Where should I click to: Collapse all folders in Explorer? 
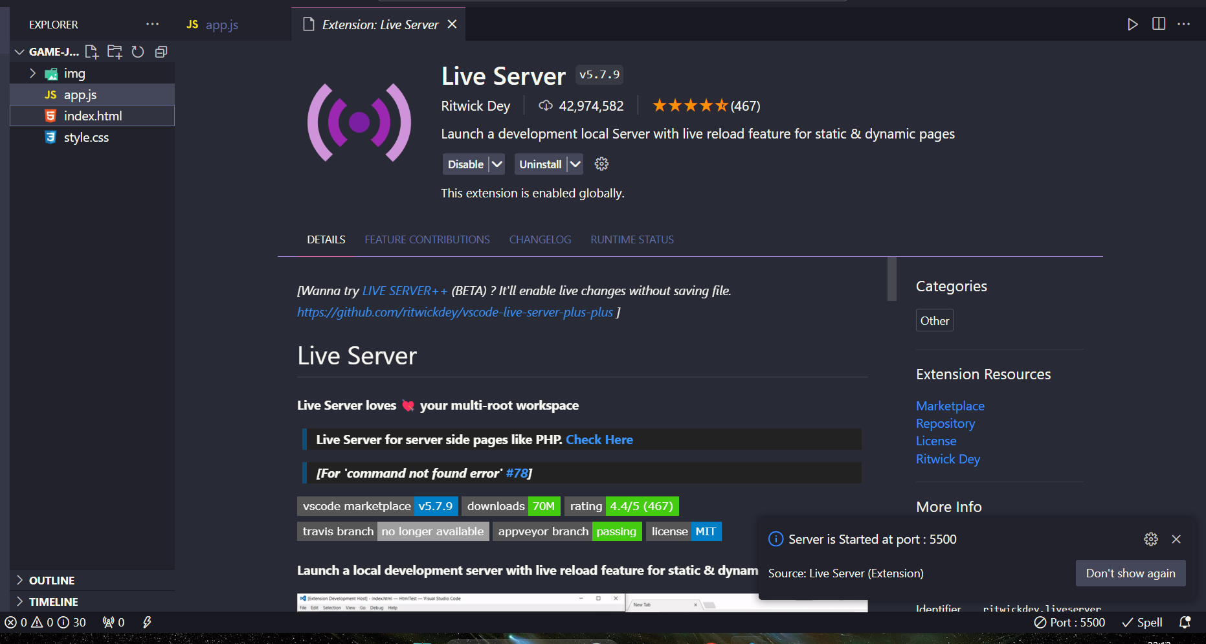coord(161,52)
